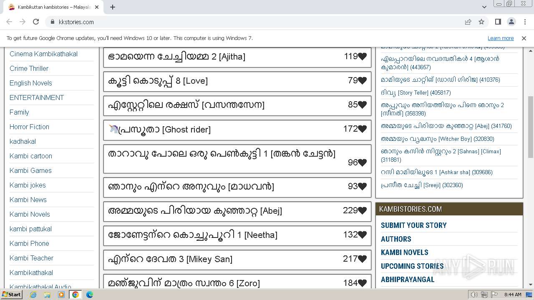534x300 pixels.
Task: Click the browser back arrow
Action: (x=9, y=22)
